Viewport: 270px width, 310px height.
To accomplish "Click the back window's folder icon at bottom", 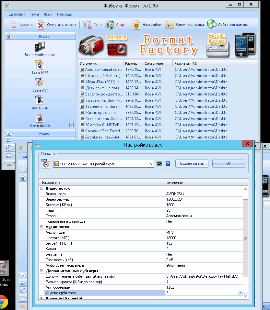I will 23,306.
